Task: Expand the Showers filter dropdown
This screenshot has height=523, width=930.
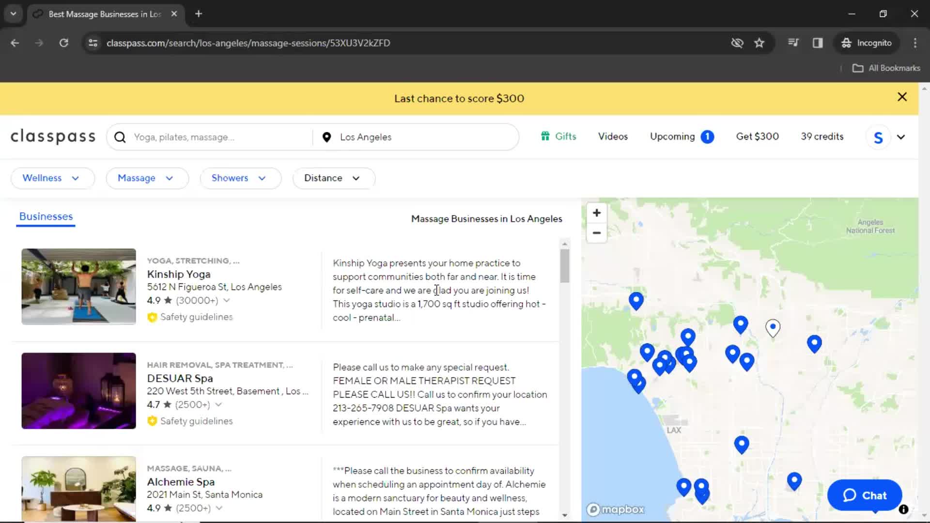Action: click(240, 178)
